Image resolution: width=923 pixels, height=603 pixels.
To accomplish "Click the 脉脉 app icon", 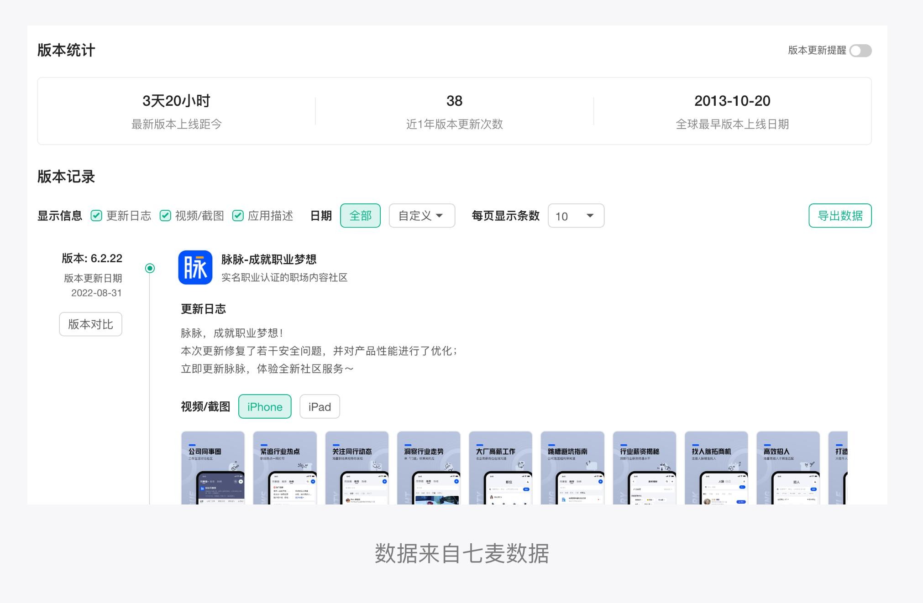I will click(195, 267).
